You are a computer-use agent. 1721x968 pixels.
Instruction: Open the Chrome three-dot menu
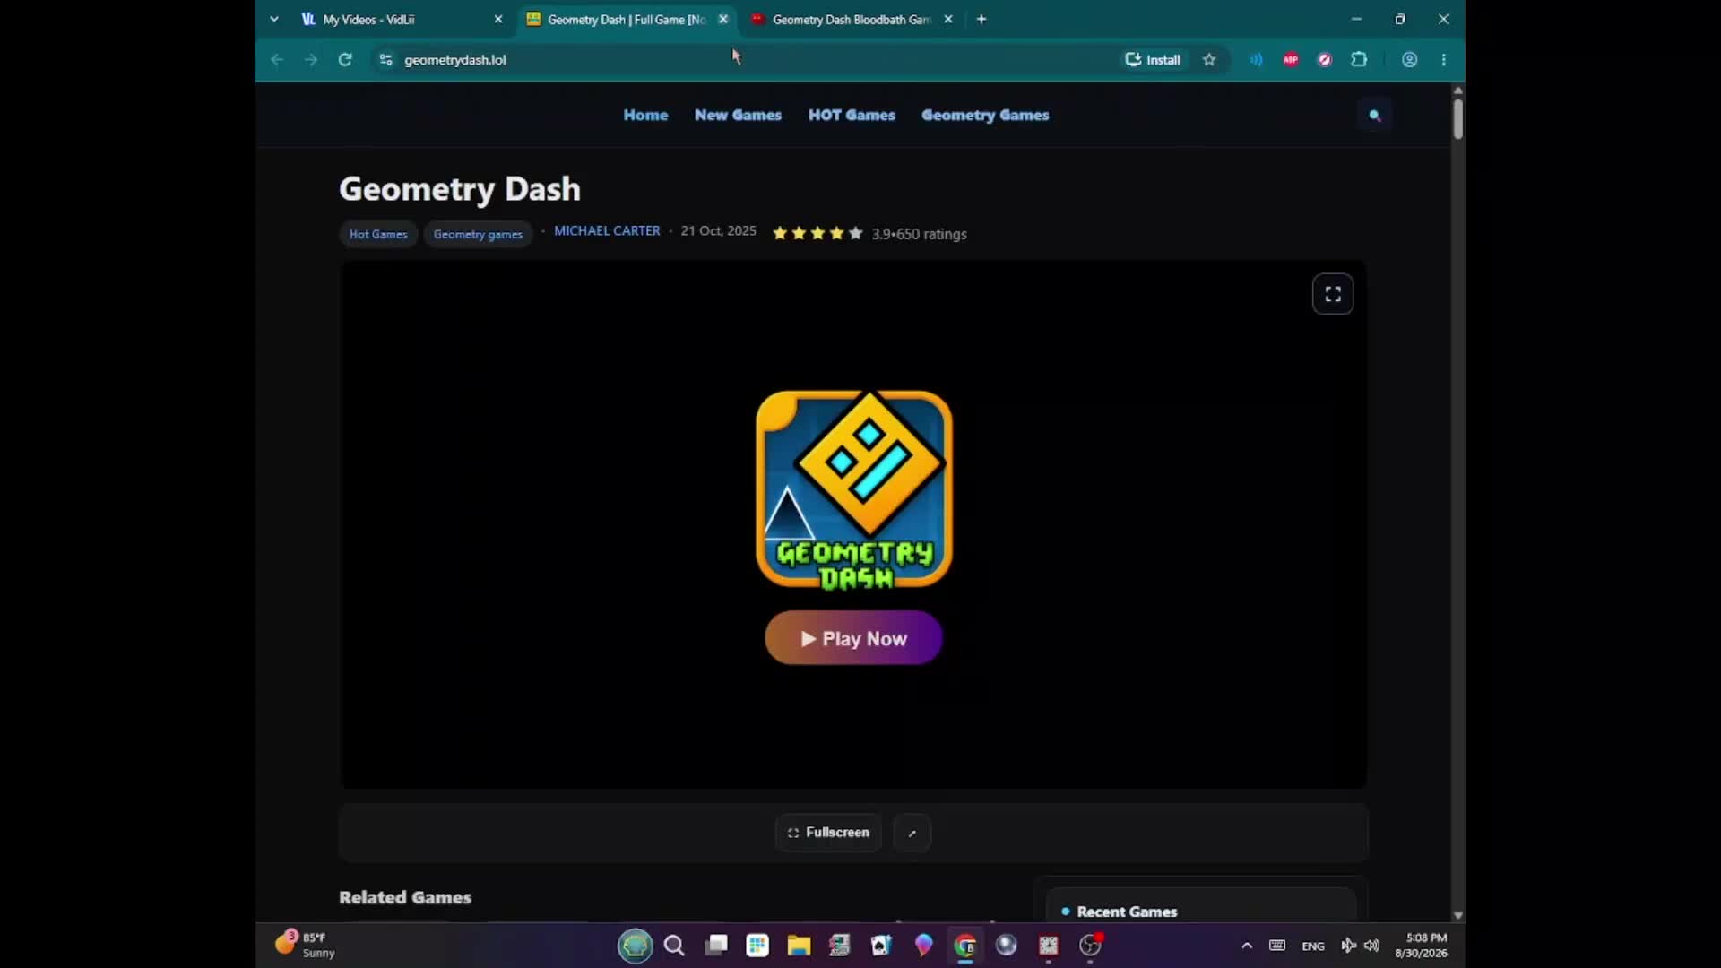click(1444, 59)
